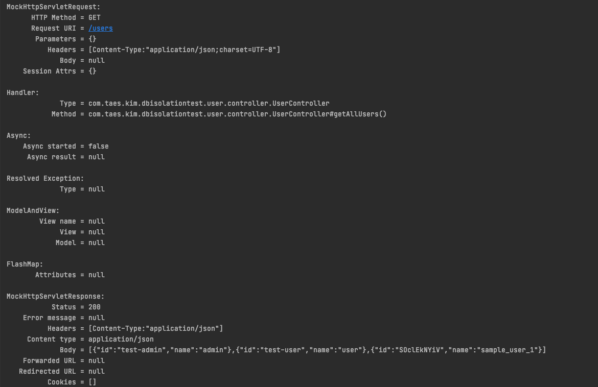The image size is (598, 387).
Task: Click the UserController type class name
Action: tap(209, 103)
